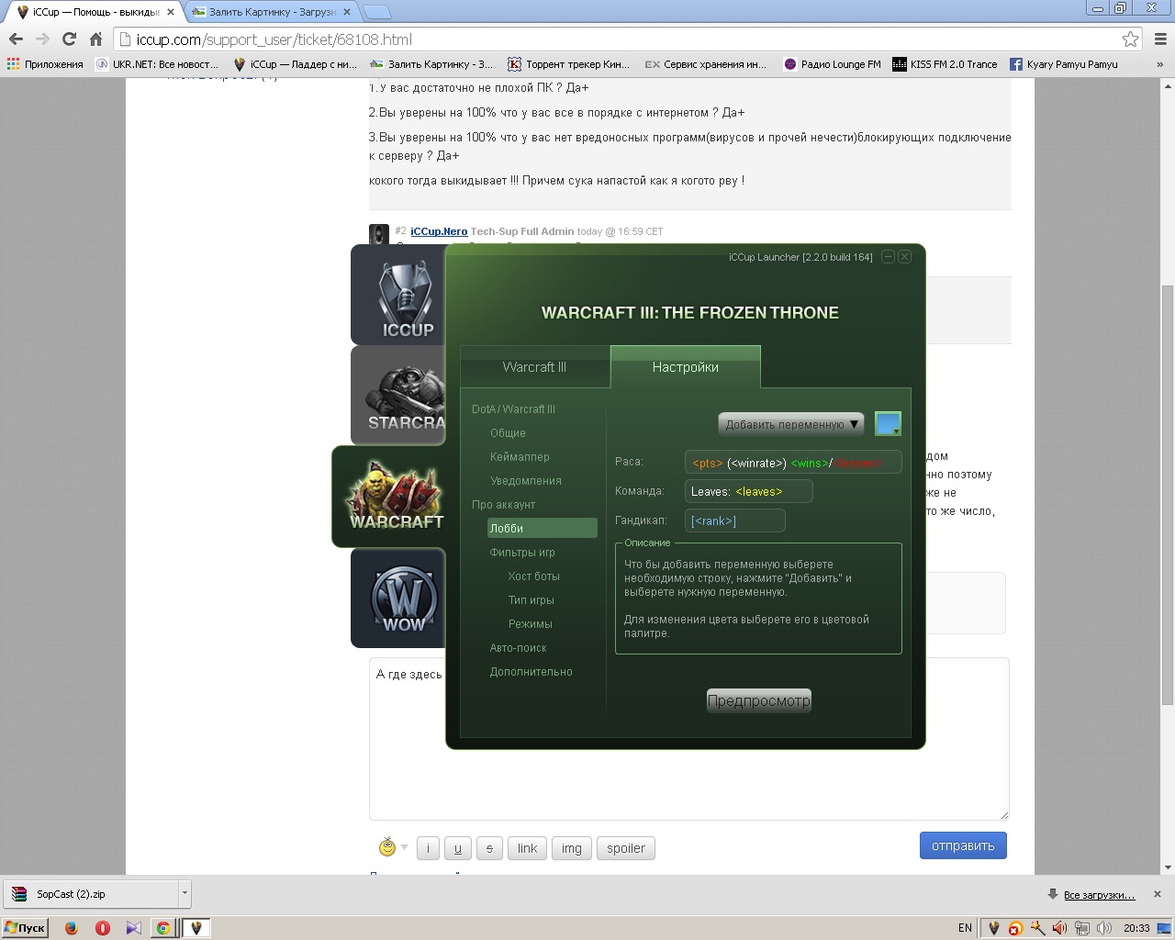
Task: Click Пуск Start button
Action: pos(25,928)
